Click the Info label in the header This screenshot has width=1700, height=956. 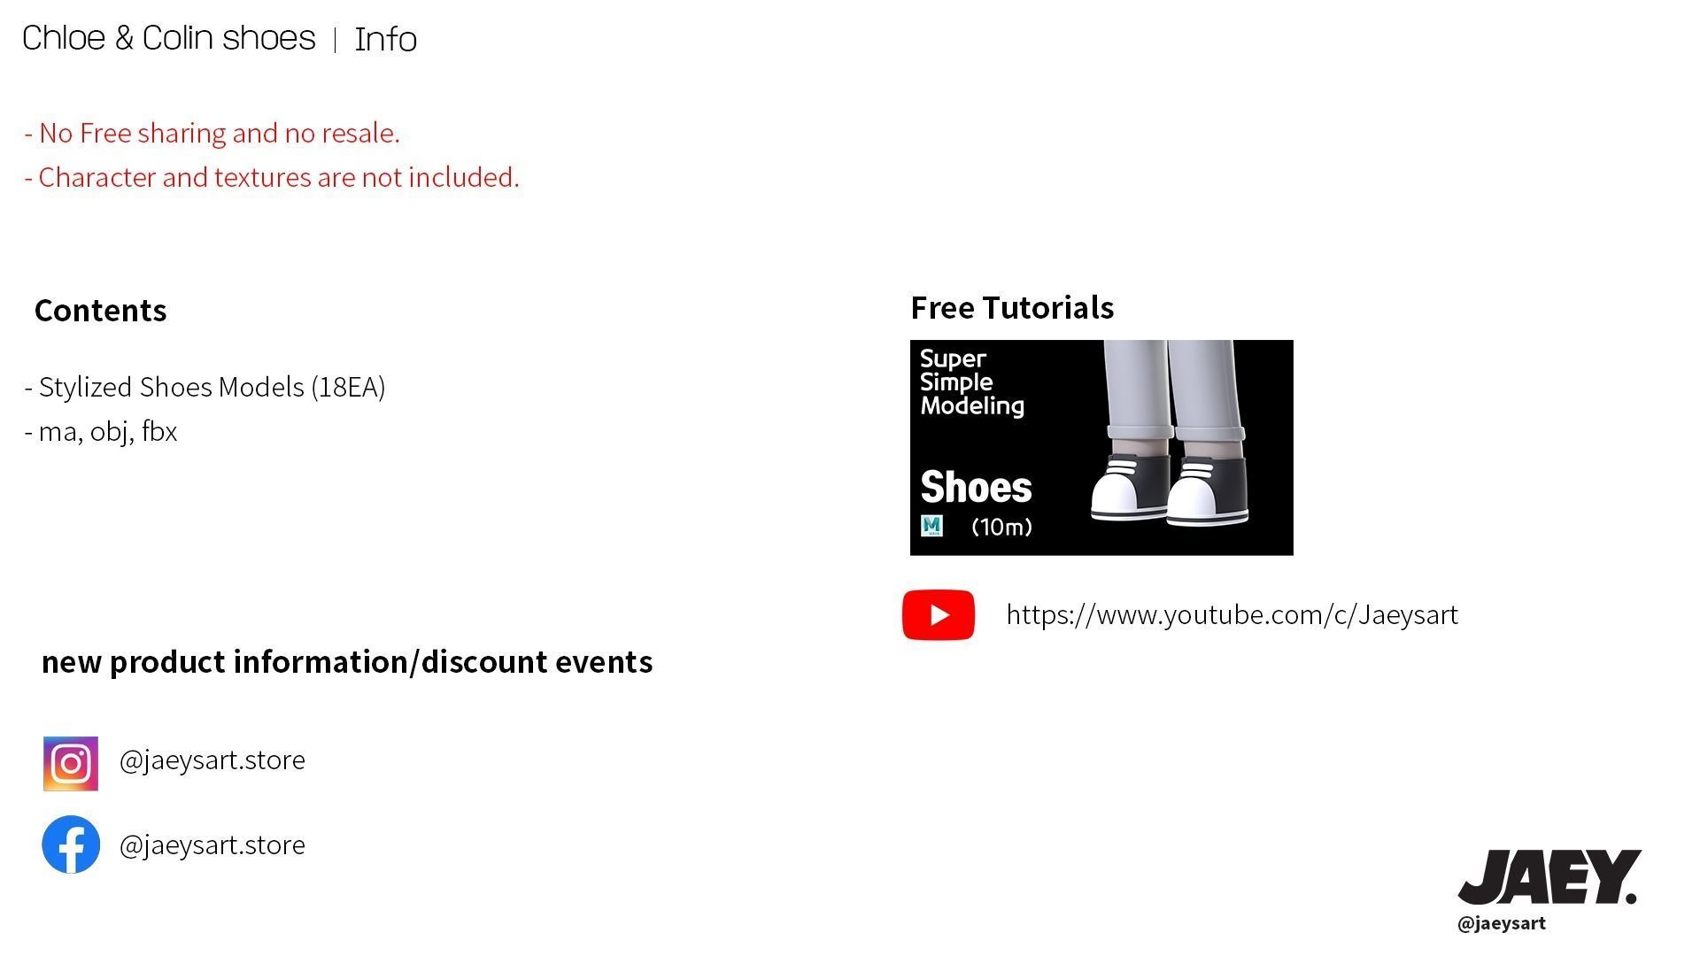[x=385, y=40]
